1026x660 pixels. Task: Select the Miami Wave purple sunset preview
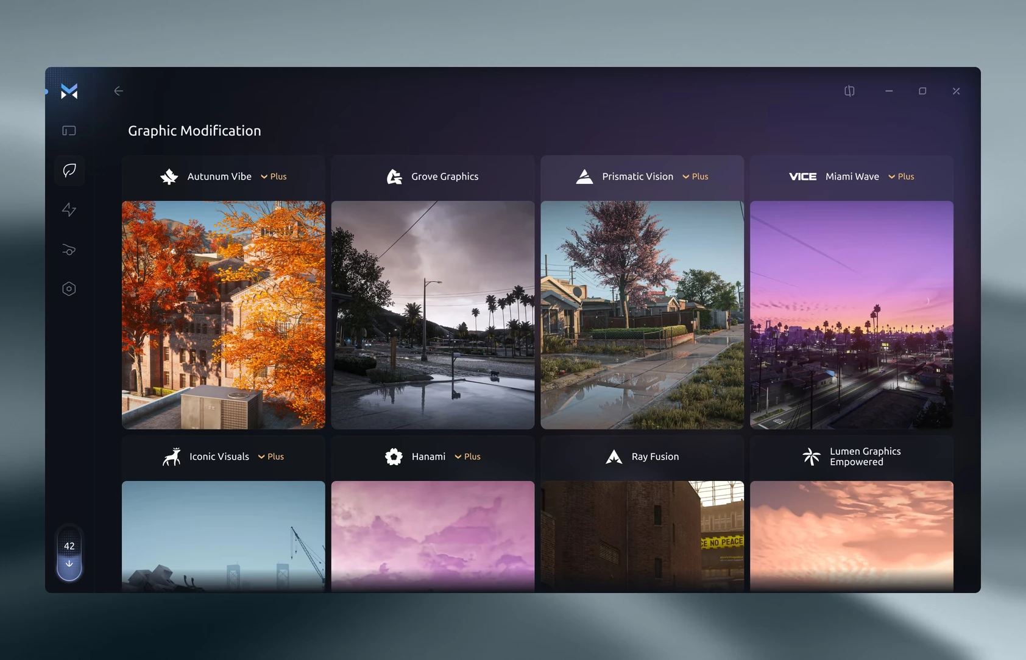pos(852,315)
